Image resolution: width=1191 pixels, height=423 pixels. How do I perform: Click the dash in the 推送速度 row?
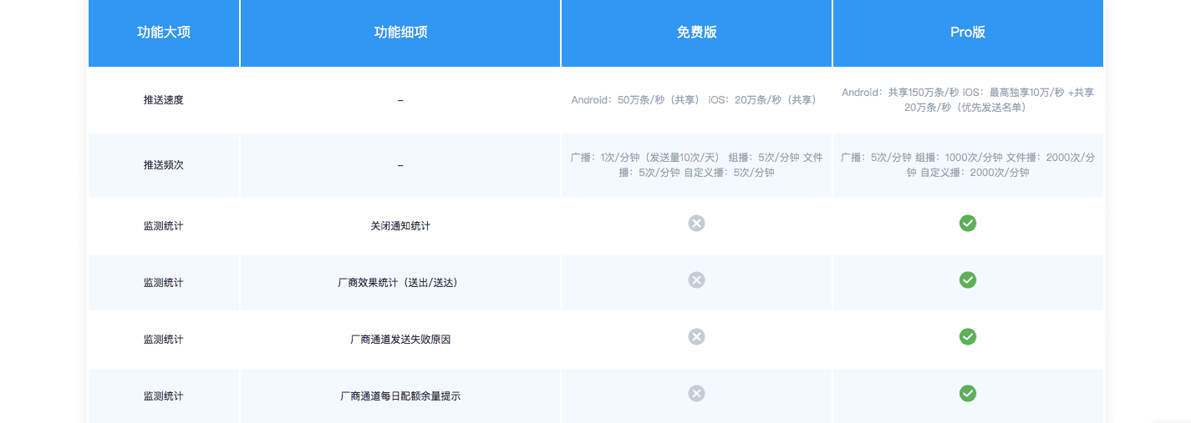click(x=400, y=100)
